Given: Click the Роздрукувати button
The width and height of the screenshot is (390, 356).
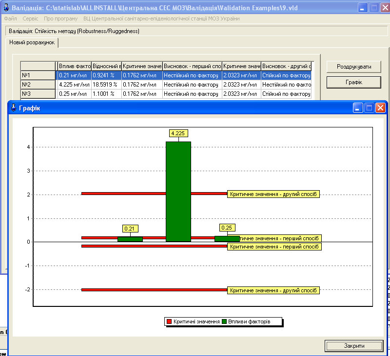Looking at the screenshot, I should coord(354,67).
